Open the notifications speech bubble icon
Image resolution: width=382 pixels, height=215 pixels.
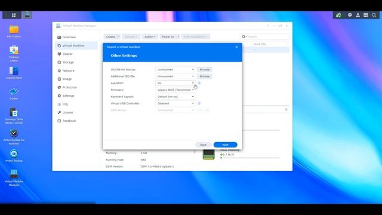[350, 15]
